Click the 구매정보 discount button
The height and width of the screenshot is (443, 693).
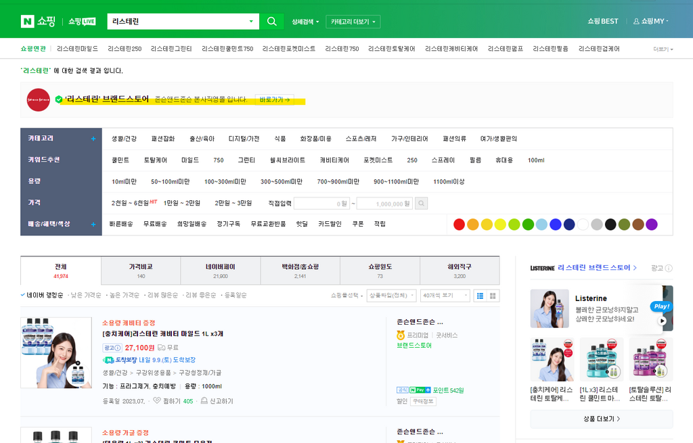pyautogui.click(x=423, y=401)
